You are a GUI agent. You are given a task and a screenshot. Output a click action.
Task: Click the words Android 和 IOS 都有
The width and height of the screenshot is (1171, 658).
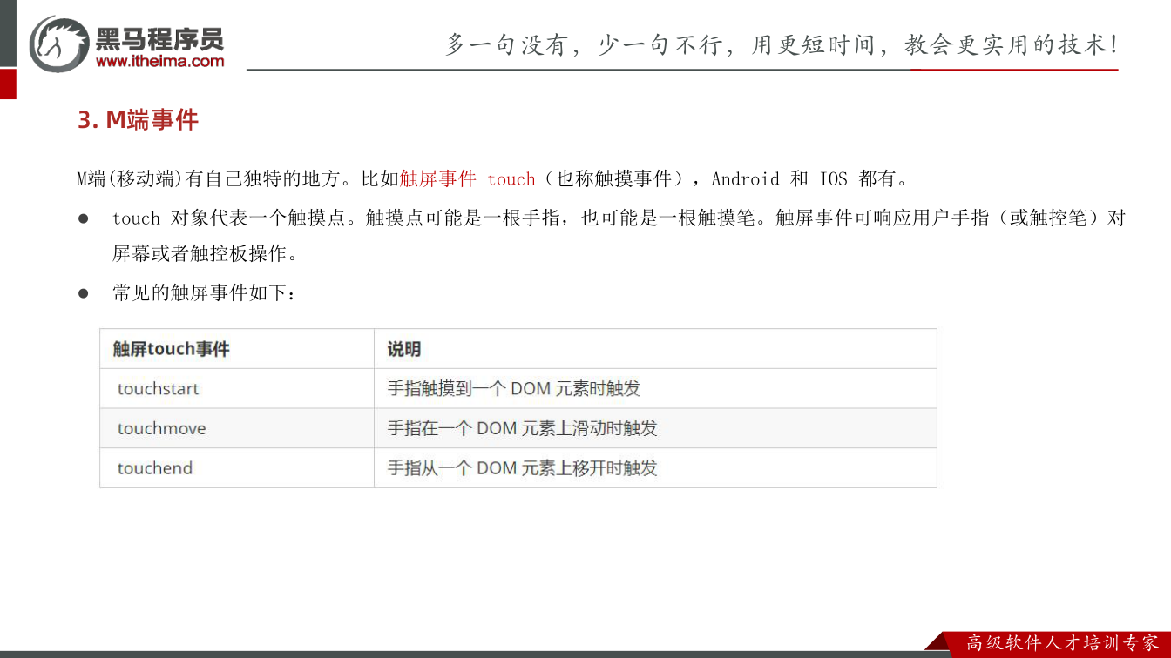coord(810,179)
